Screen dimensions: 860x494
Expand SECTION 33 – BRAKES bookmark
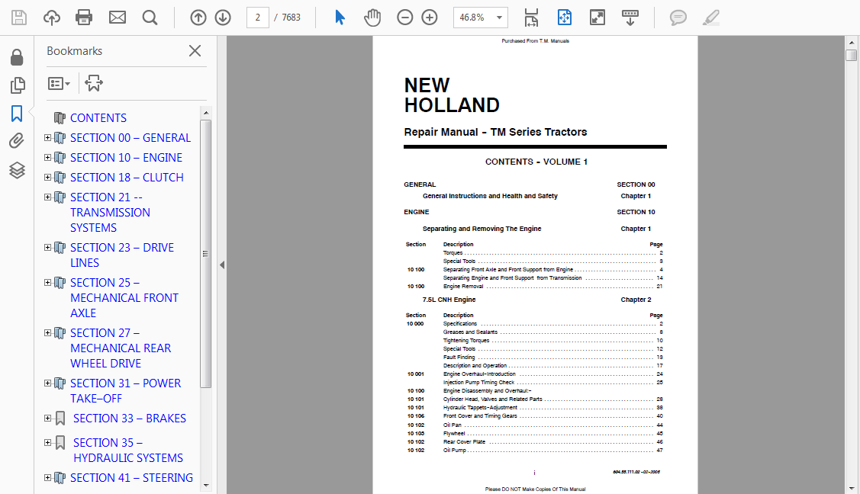point(48,418)
